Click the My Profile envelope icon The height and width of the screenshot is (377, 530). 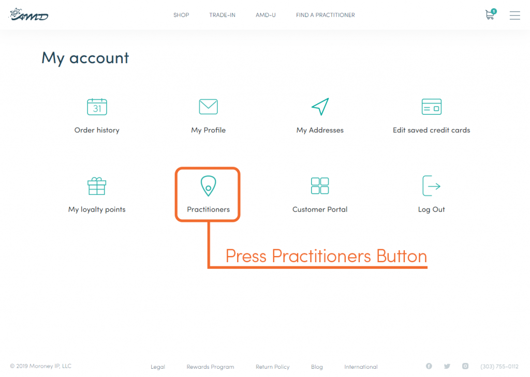tap(208, 107)
